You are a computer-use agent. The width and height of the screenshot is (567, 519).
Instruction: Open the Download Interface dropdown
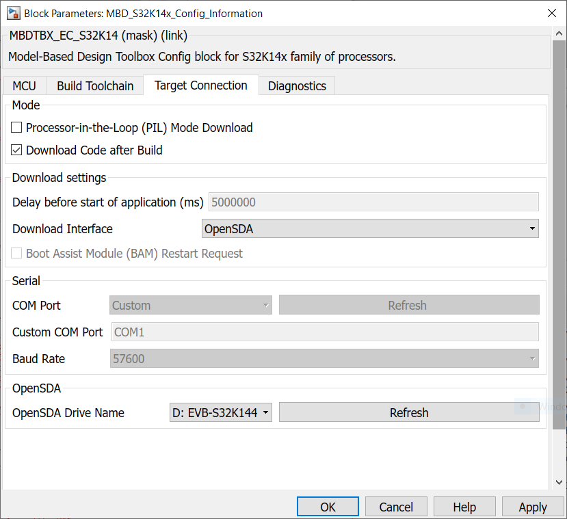pyautogui.click(x=370, y=229)
